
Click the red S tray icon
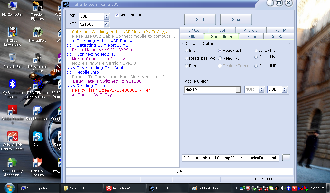(x=306, y=188)
